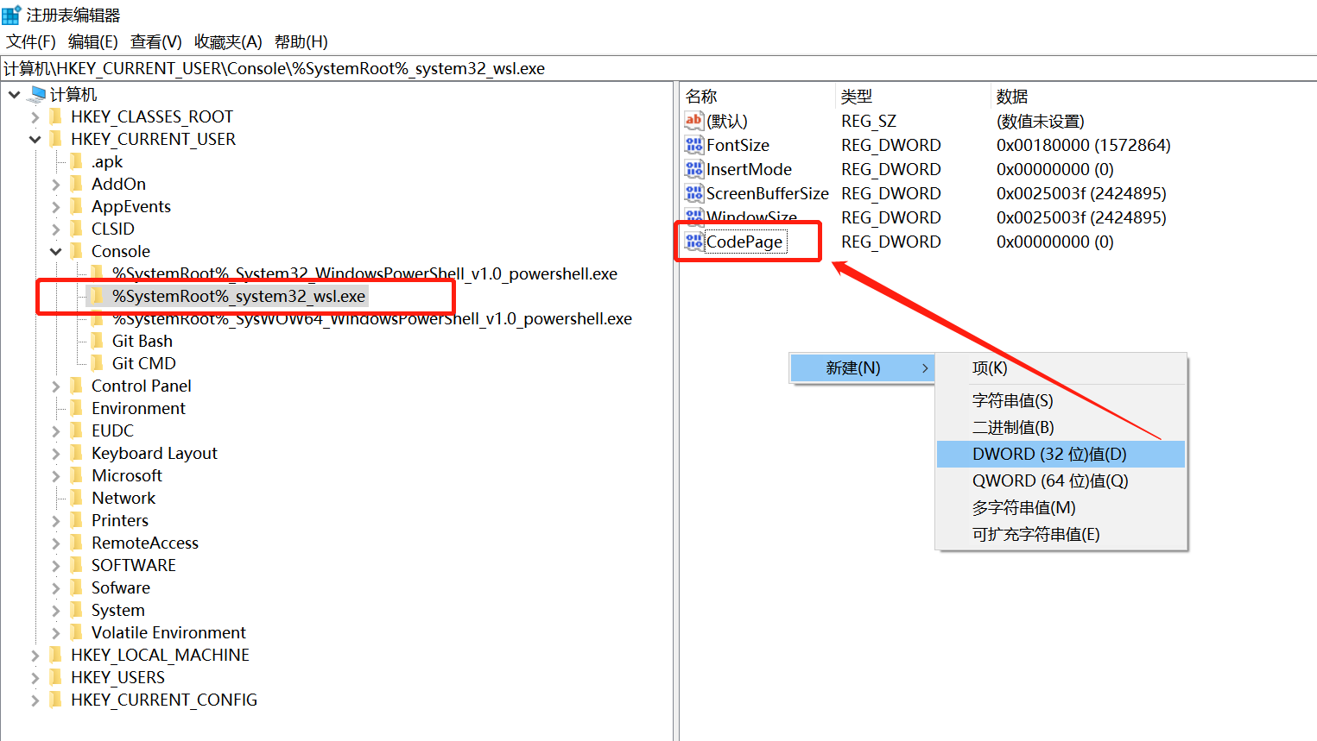
Task: Open the 帮助(H) menu
Action: [301, 41]
